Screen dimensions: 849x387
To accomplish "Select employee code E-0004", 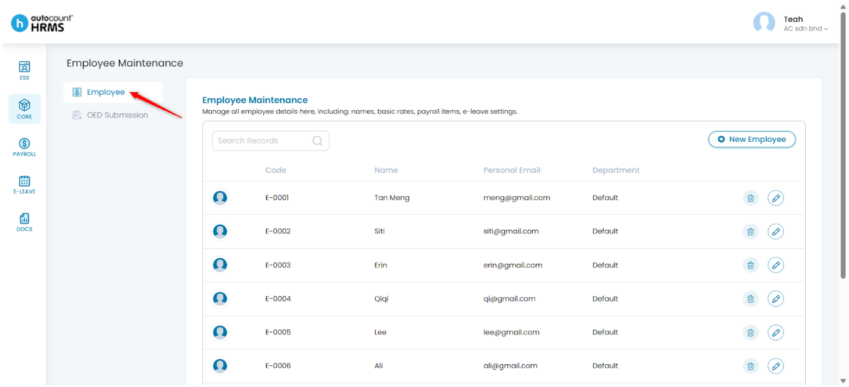I will [x=278, y=298].
